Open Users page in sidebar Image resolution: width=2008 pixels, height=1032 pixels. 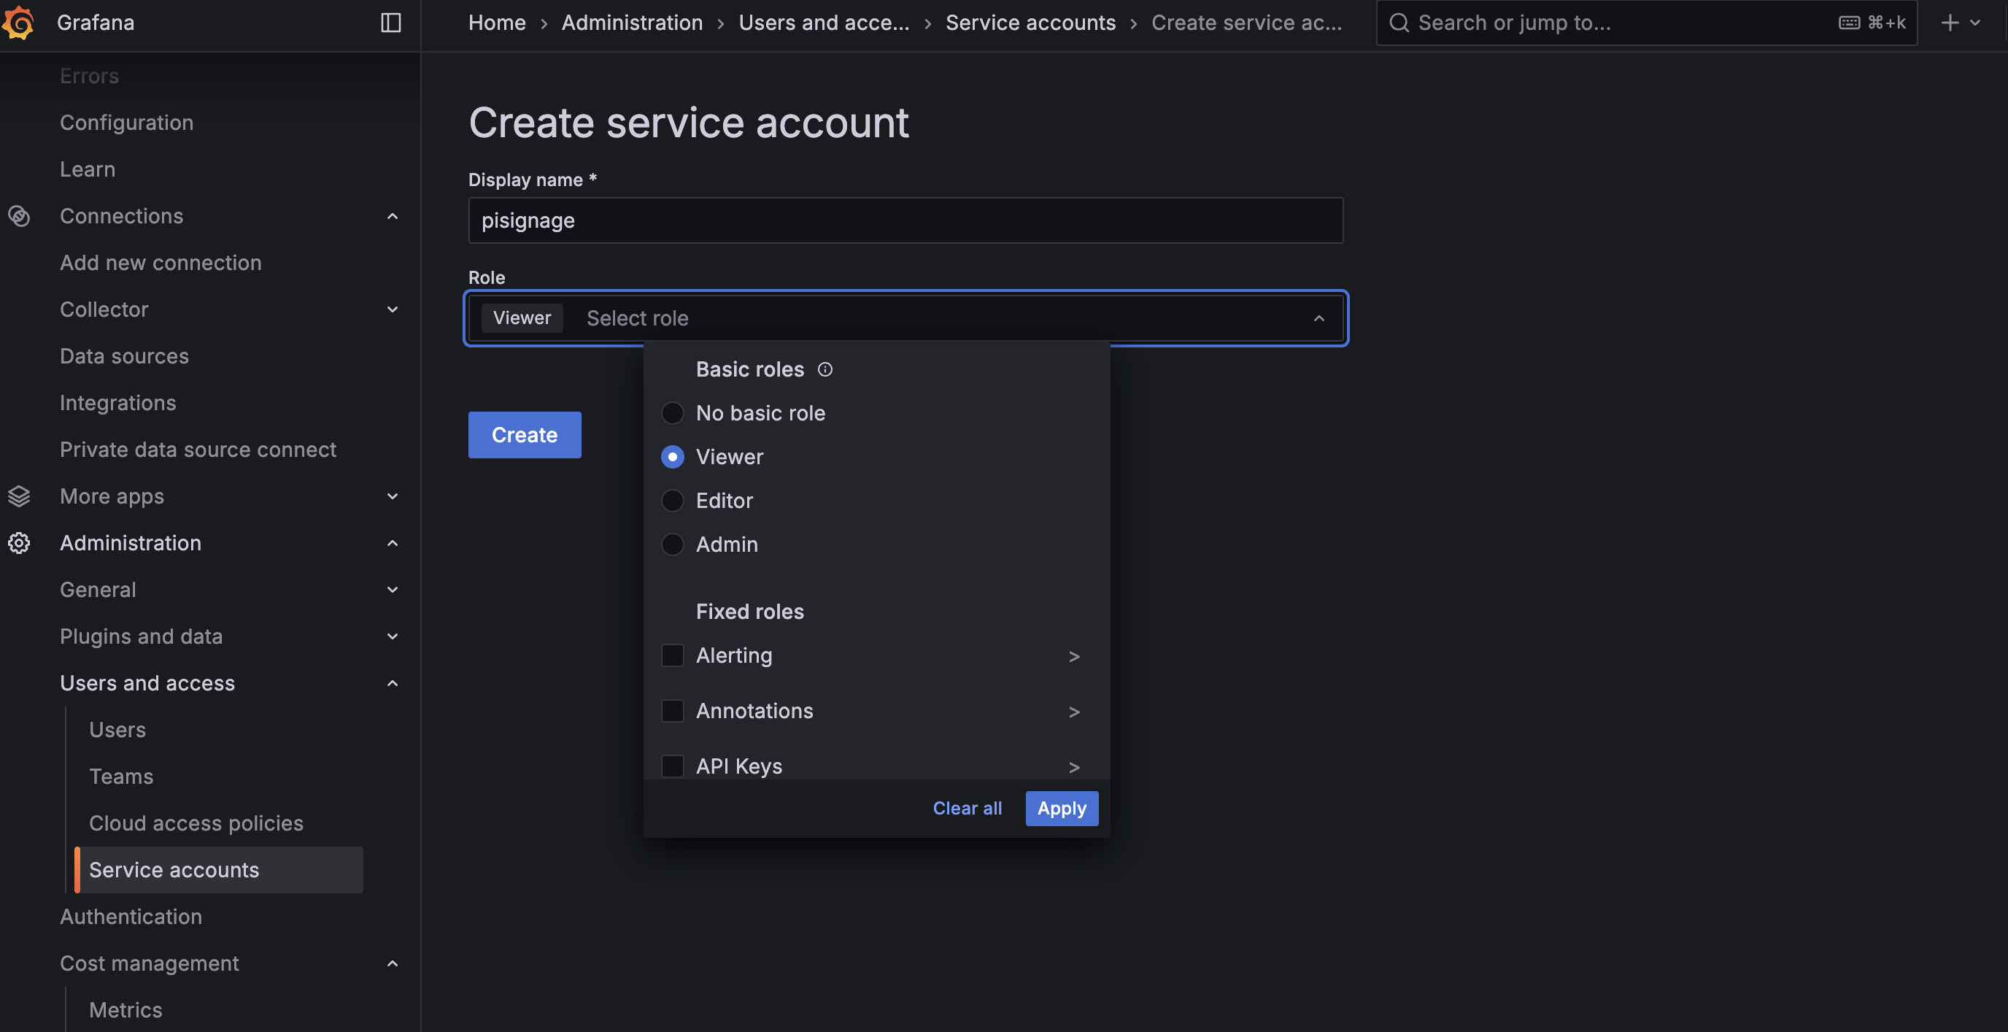pyautogui.click(x=117, y=731)
